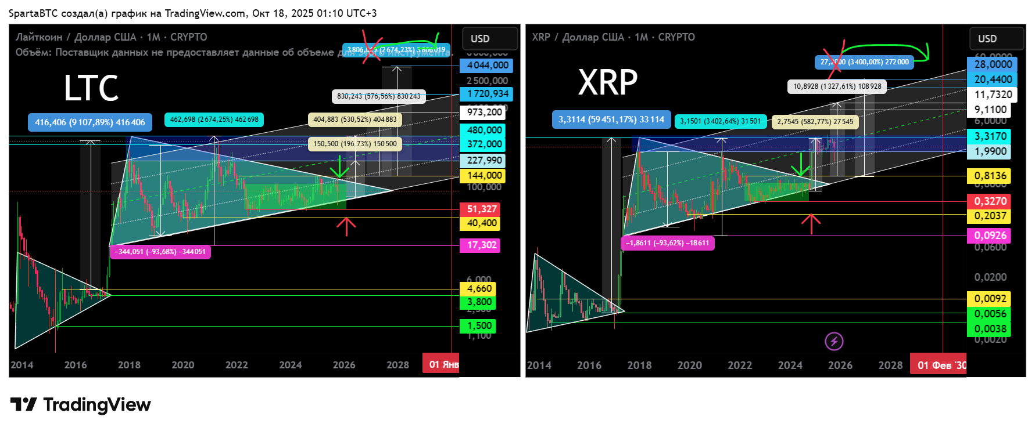The image size is (1035, 431).
Task: Click the Лайткоин / Доллар США chart title
Action: point(111,37)
